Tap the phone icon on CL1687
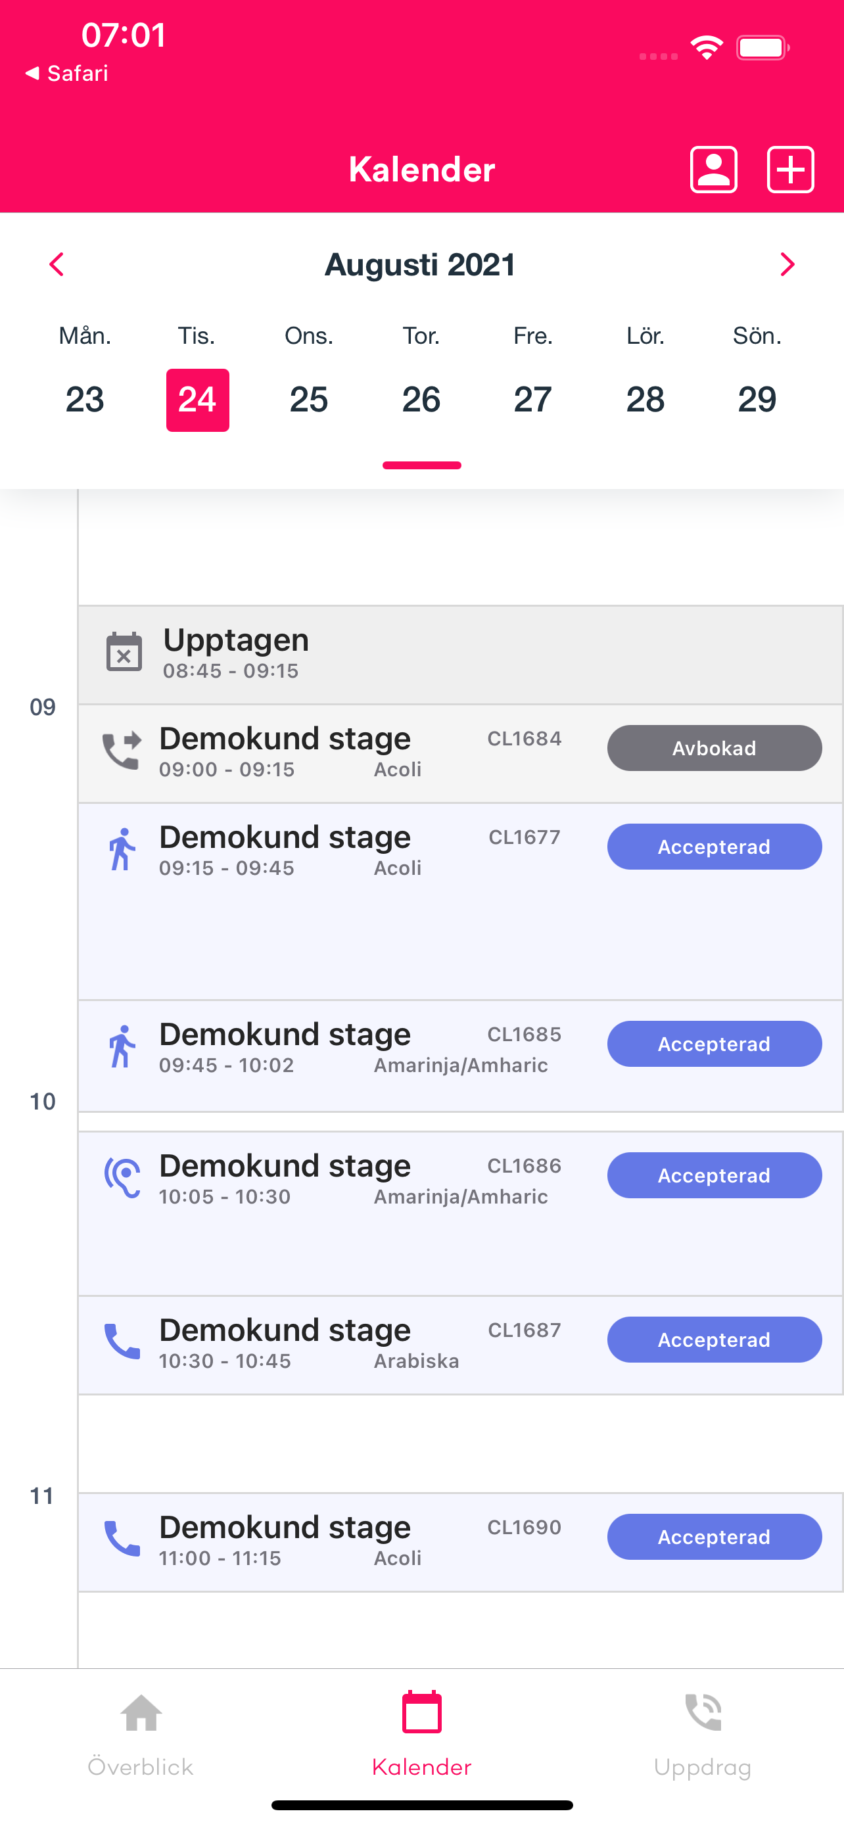The image size is (844, 1826). [x=122, y=1341]
